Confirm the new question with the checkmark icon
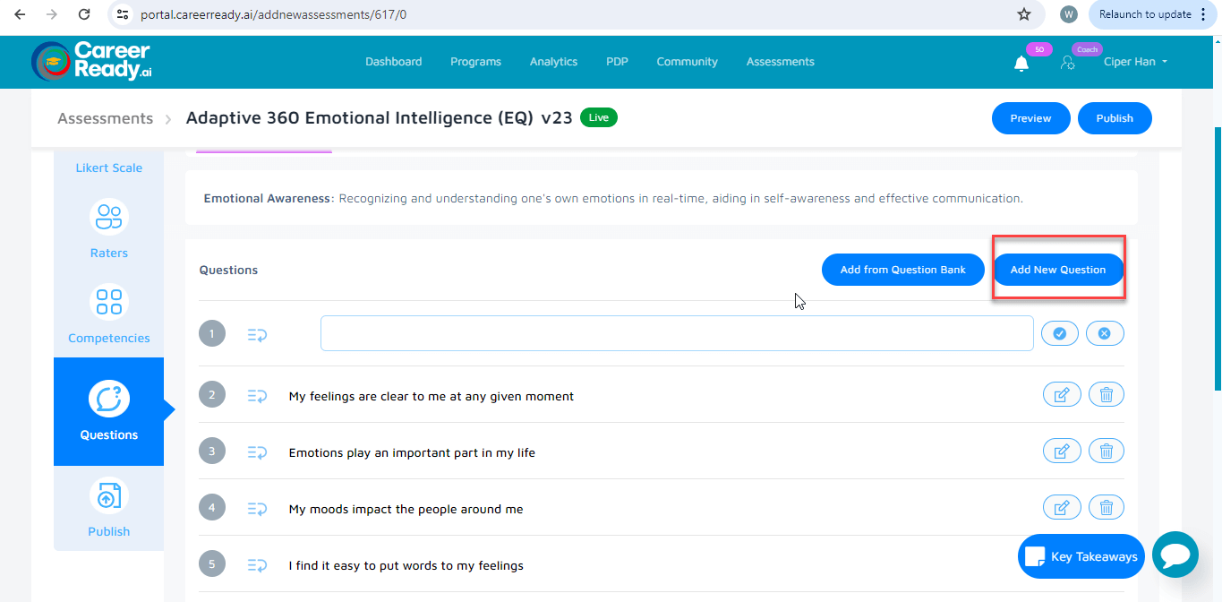 [x=1059, y=332]
